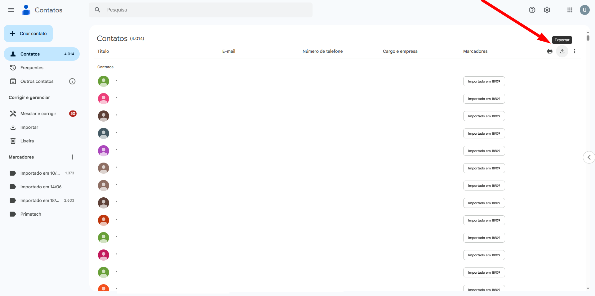This screenshot has height=296, width=595.
Task: Open the Google apps grid
Action: (570, 10)
